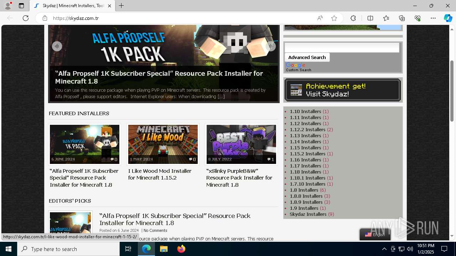Select the Skydaz Minecraft Installers tab
456x256 pixels.
click(72, 6)
